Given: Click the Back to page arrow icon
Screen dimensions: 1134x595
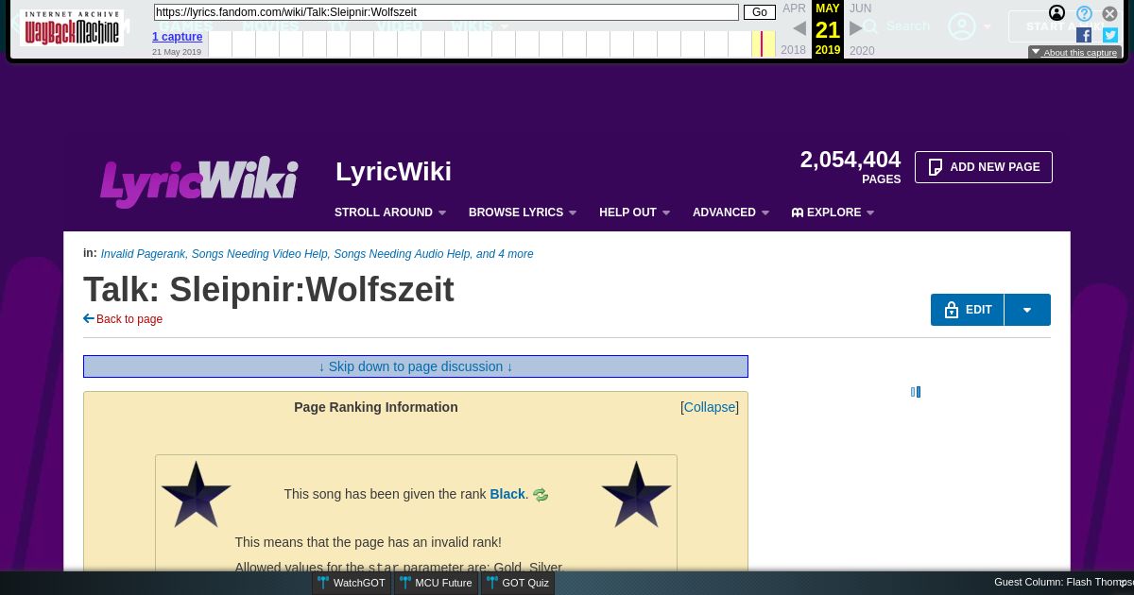Looking at the screenshot, I should point(89,319).
